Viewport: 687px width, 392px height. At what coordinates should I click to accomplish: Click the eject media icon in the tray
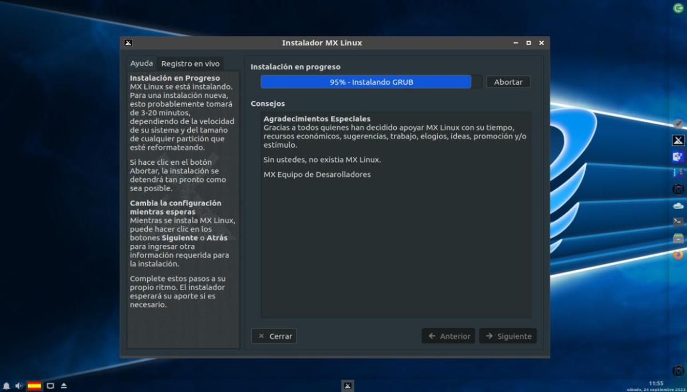coord(64,386)
